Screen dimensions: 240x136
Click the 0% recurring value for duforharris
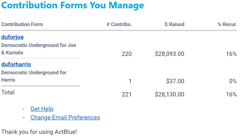233,81
